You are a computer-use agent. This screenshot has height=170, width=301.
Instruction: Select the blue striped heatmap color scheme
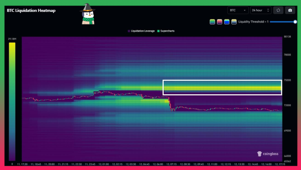(227, 22)
